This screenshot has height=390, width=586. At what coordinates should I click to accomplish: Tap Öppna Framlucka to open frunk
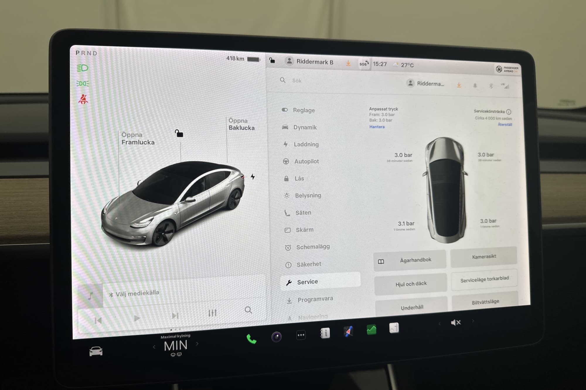[x=138, y=138]
